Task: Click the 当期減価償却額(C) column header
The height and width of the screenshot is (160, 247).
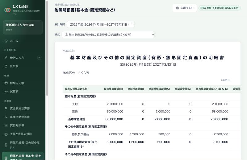Action: tap(159, 89)
